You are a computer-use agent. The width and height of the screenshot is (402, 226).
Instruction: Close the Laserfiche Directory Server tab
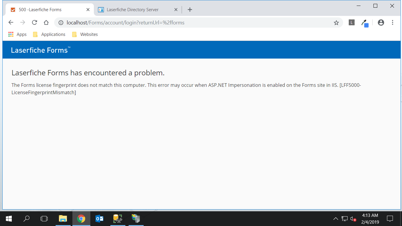coord(176,10)
